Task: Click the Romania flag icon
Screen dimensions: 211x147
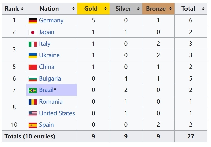Action: point(33,102)
